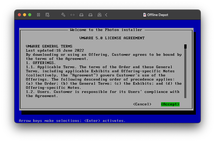Click lower part of license scrollbar track
215x142 pixels.
click(x=185, y=88)
